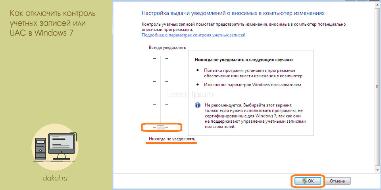
Task: Open link Подробнее о параметрах контроля учетных записей
Action: pos(193,35)
